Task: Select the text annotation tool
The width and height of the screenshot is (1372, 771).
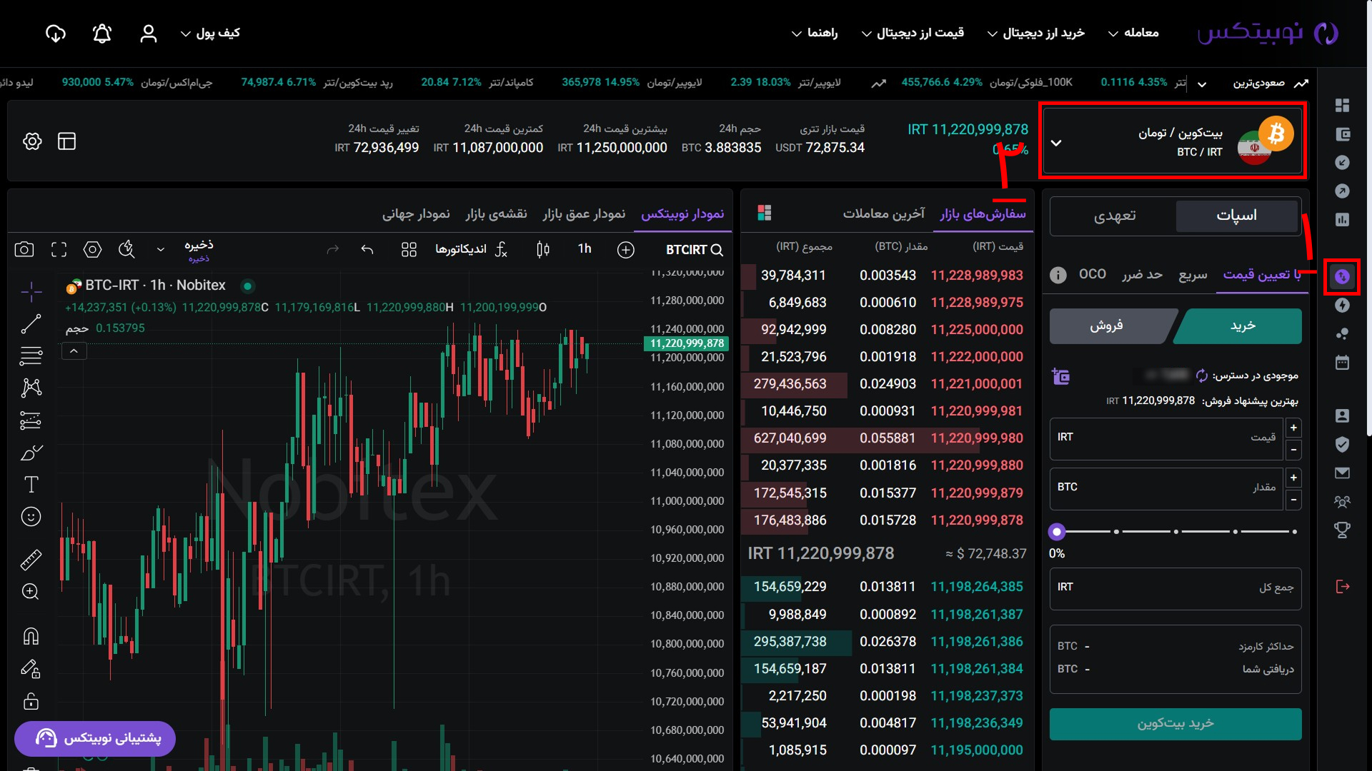Action: pos(31,485)
